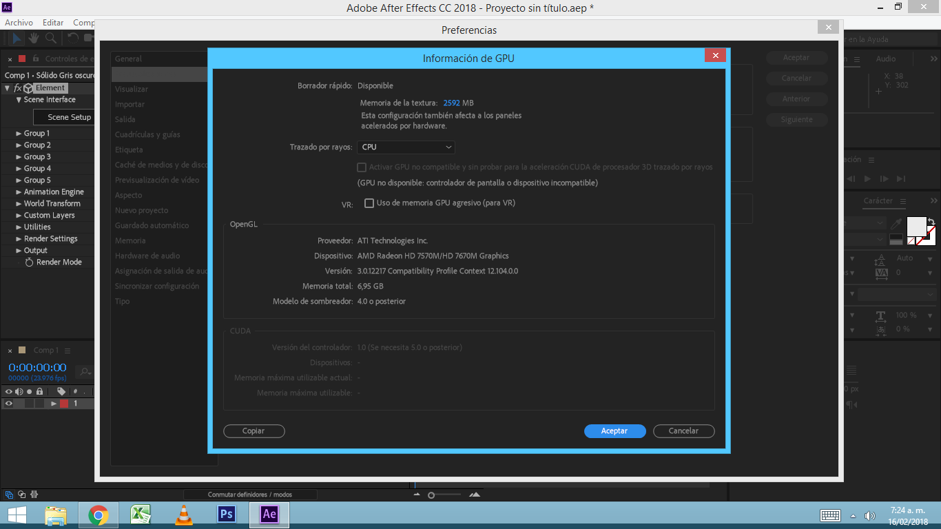Open the timeline search magnifier
Image resolution: width=941 pixels, height=529 pixels.
85,372
